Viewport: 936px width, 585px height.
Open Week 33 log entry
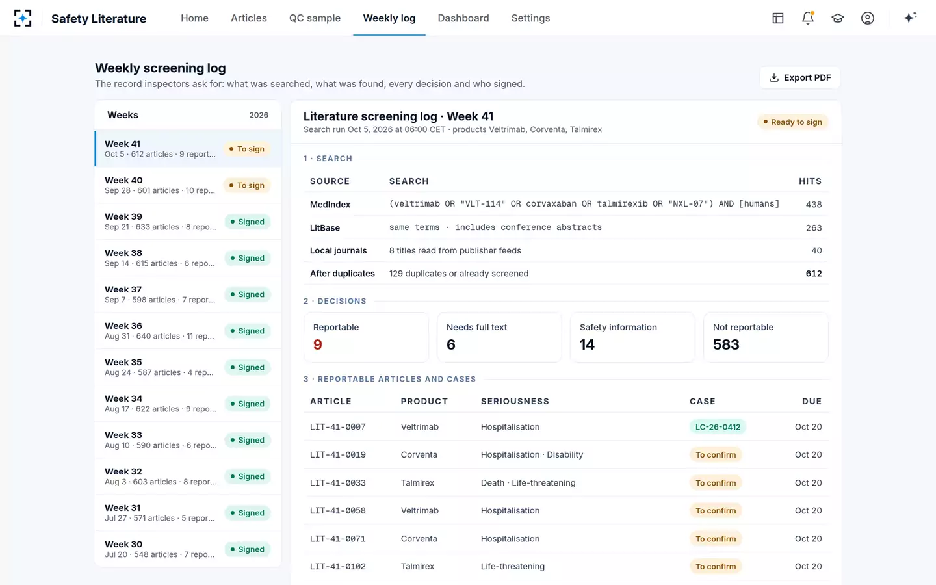pos(188,440)
